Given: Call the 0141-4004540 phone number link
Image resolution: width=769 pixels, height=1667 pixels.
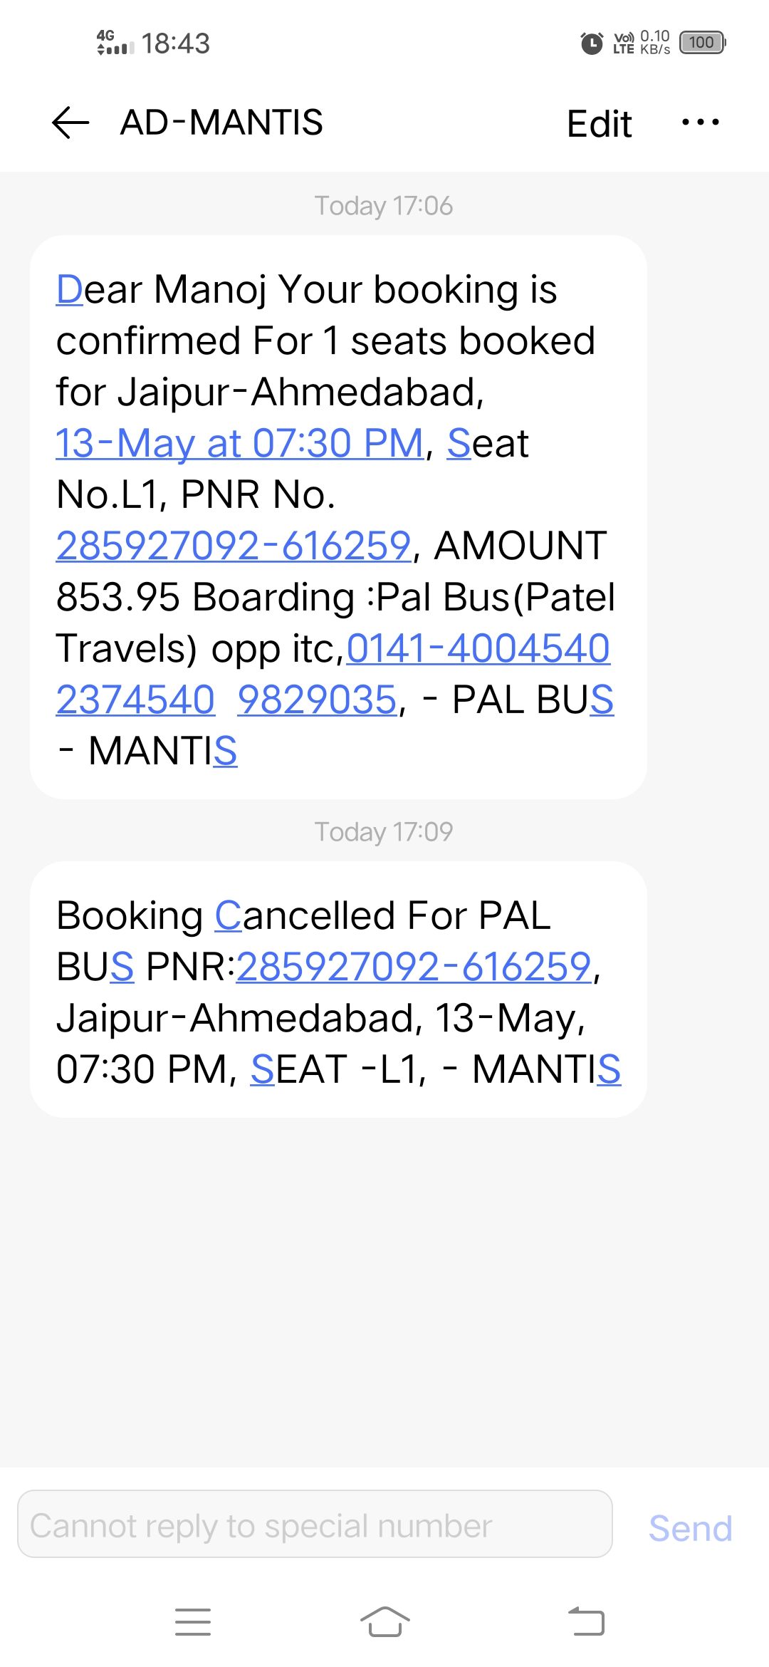Looking at the screenshot, I should (x=478, y=648).
